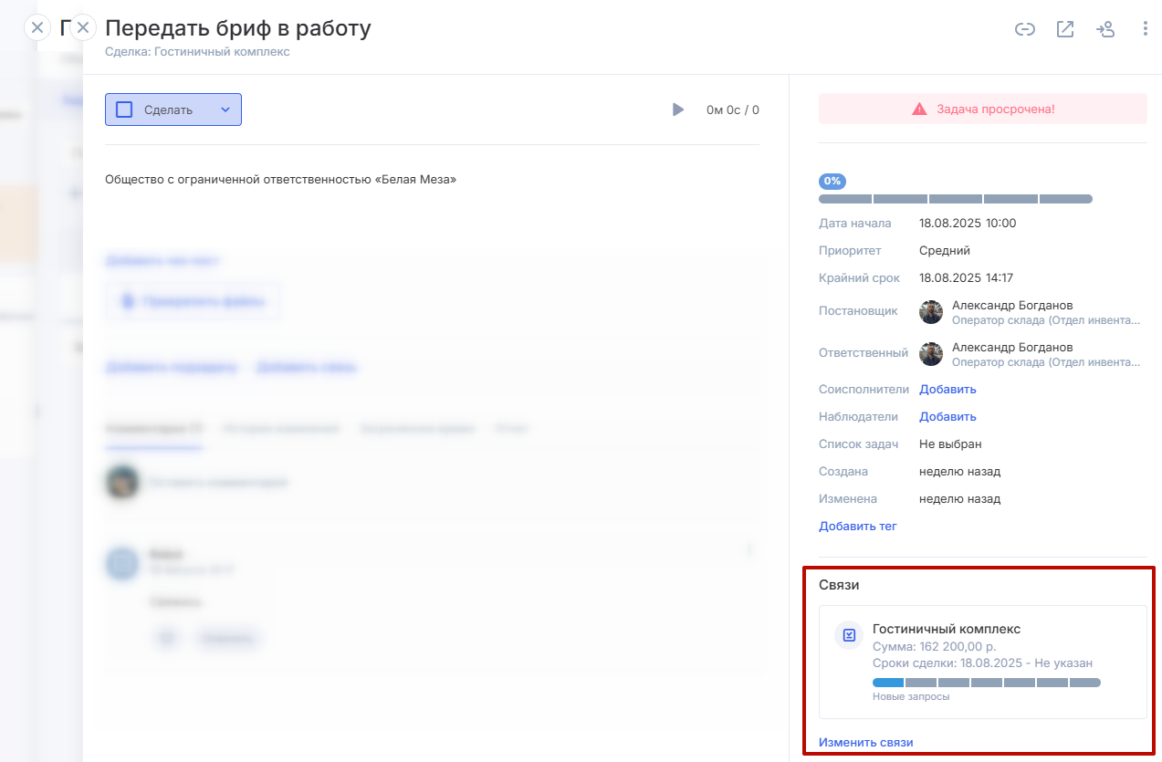This screenshot has width=1162, height=762.
Task: Edit the Крайний срок date 18.08.2025 14:17
Action: (x=966, y=277)
